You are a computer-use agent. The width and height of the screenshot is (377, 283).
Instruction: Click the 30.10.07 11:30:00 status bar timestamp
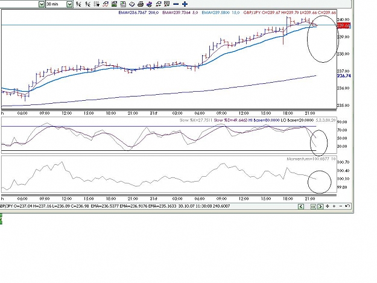click(195, 206)
